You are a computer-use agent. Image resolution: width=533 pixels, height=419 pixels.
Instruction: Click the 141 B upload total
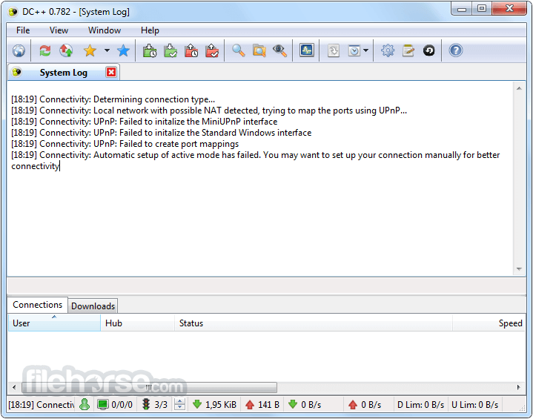(x=262, y=405)
